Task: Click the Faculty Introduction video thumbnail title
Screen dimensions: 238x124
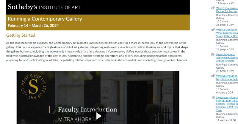Action: (87, 110)
